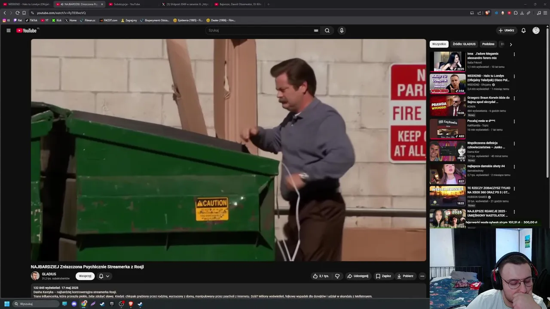The width and height of the screenshot is (550, 309).
Task: Open the Inna J'adore Megamix thumbnail
Action: pos(448,61)
